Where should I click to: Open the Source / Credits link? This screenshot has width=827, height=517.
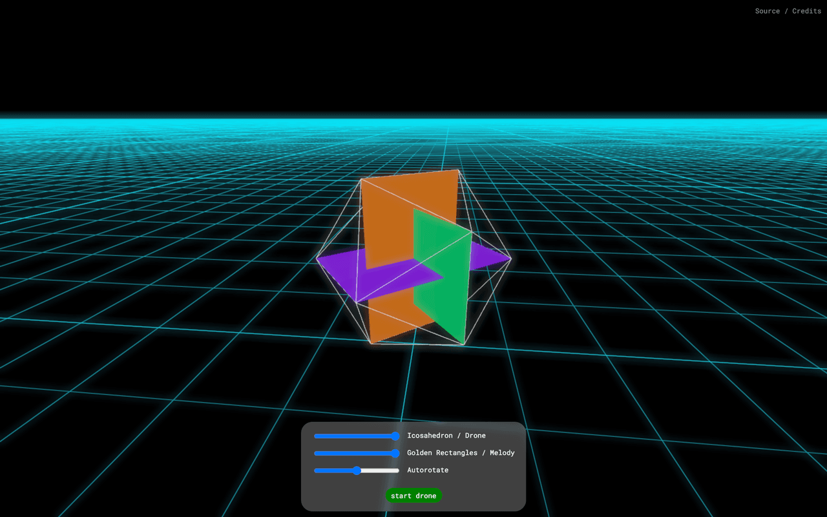pos(788,11)
